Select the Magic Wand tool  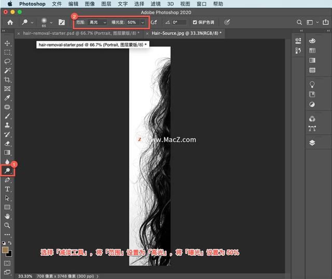pyautogui.click(x=7, y=71)
